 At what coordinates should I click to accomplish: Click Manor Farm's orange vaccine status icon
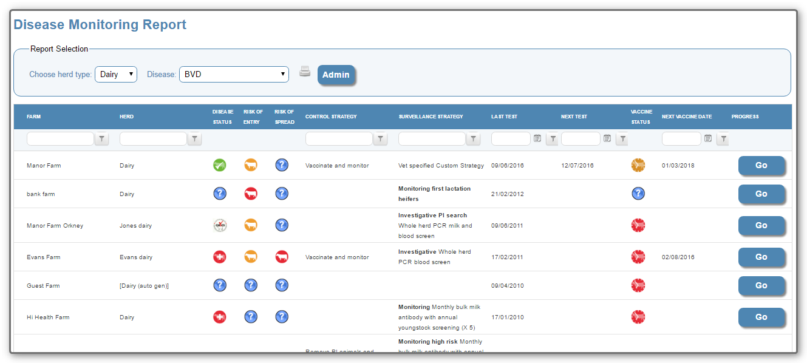click(638, 165)
